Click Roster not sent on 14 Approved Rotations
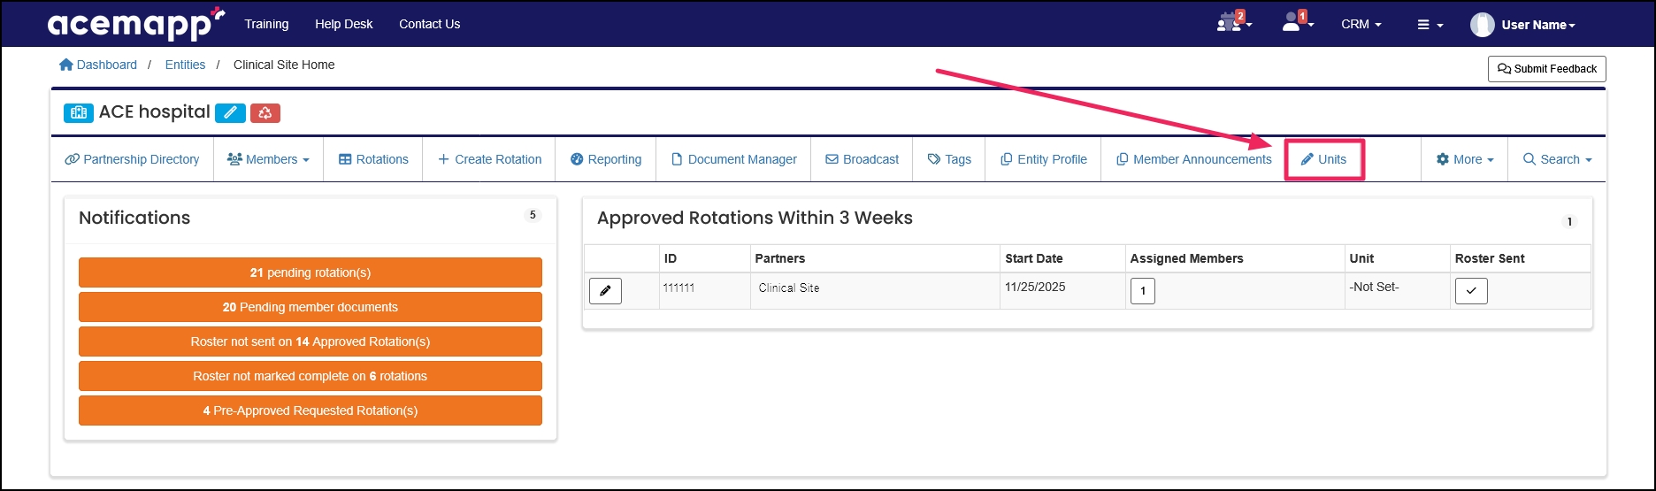Image resolution: width=1656 pixels, height=491 pixels. 310,341
